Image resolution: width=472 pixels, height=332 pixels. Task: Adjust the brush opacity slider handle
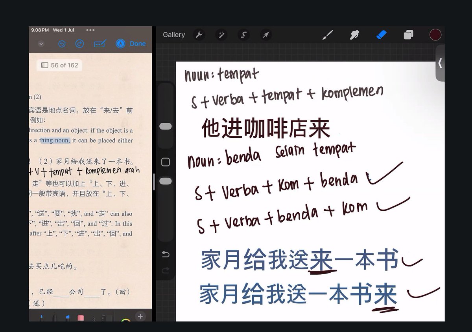(166, 181)
